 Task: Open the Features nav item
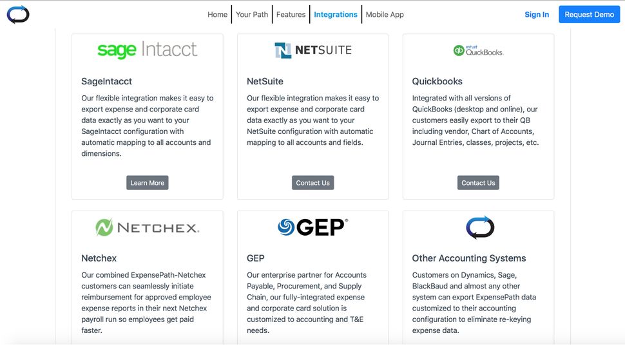291,14
